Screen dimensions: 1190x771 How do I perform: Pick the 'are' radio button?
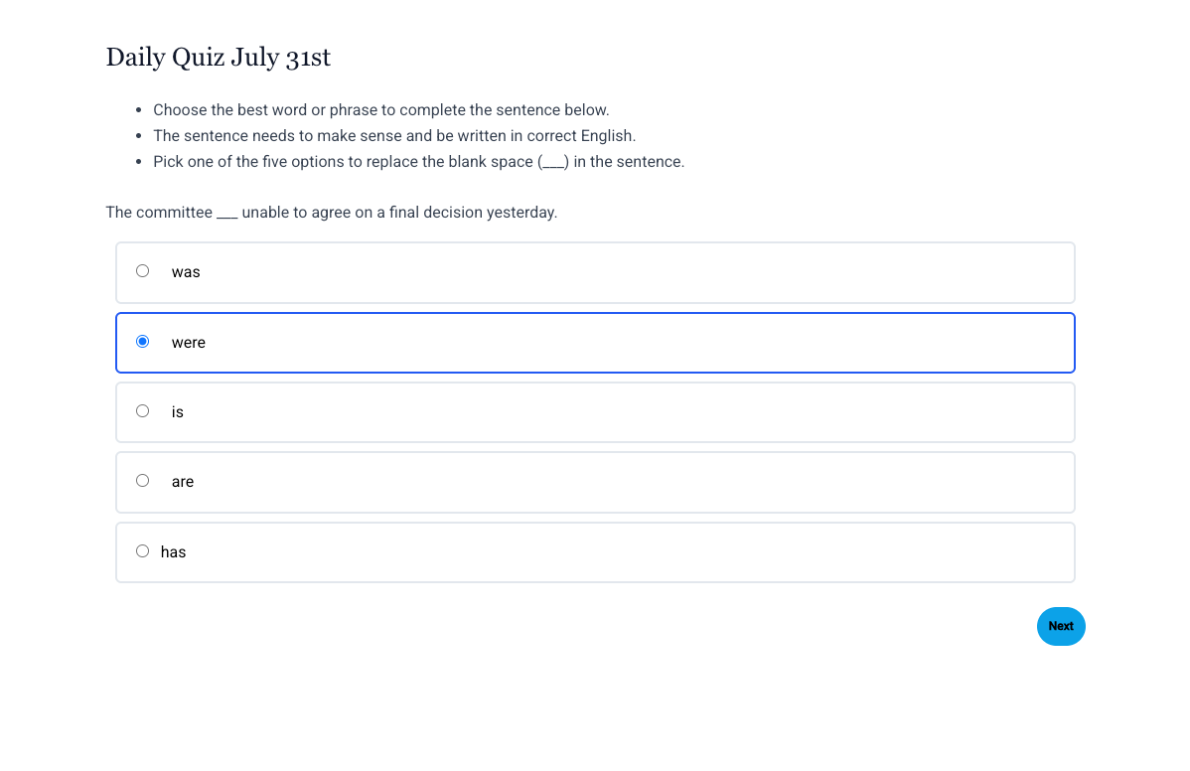(x=143, y=481)
